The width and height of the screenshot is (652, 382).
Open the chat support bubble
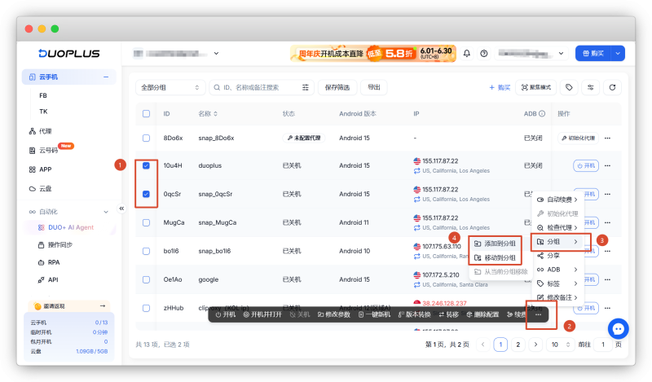[618, 329]
